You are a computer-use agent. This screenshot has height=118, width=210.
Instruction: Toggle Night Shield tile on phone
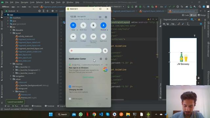click(x=103, y=36)
